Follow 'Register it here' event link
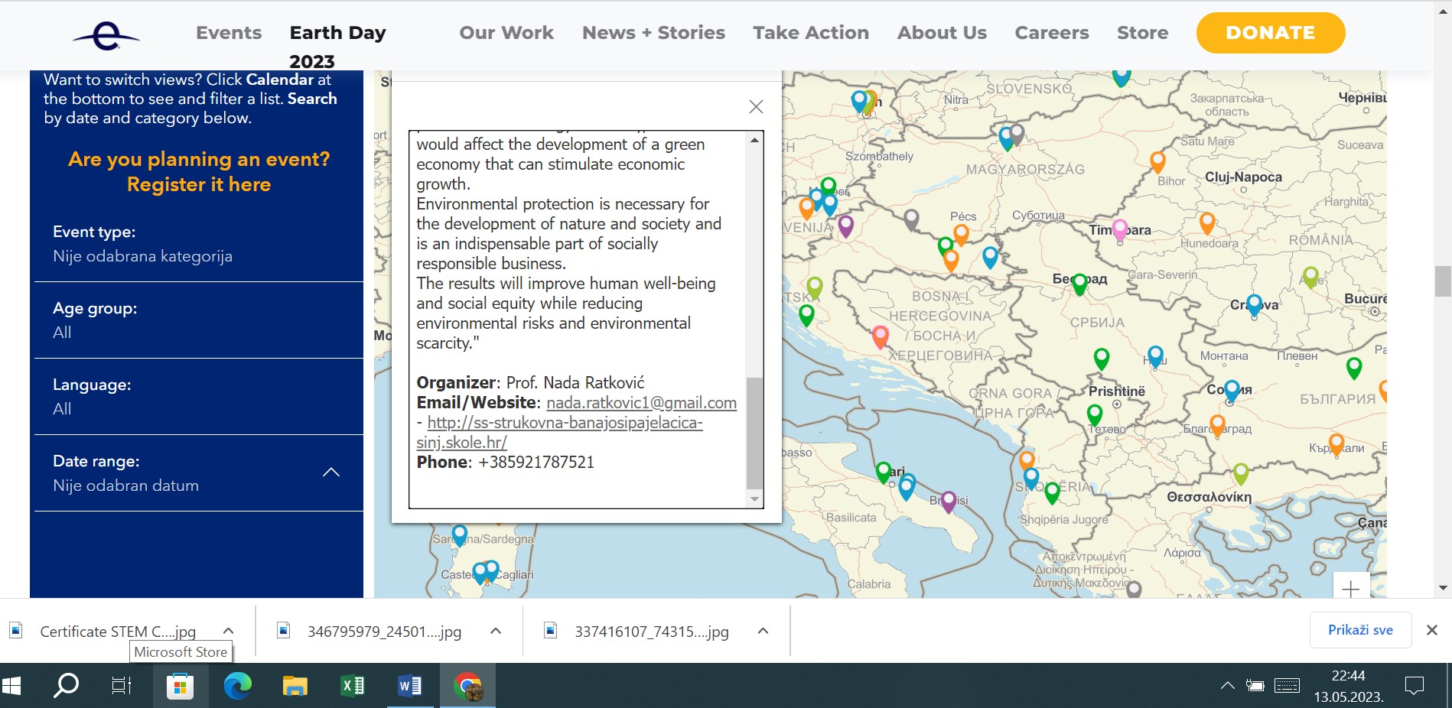The height and width of the screenshot is (708, 1452). pos(199,184)
